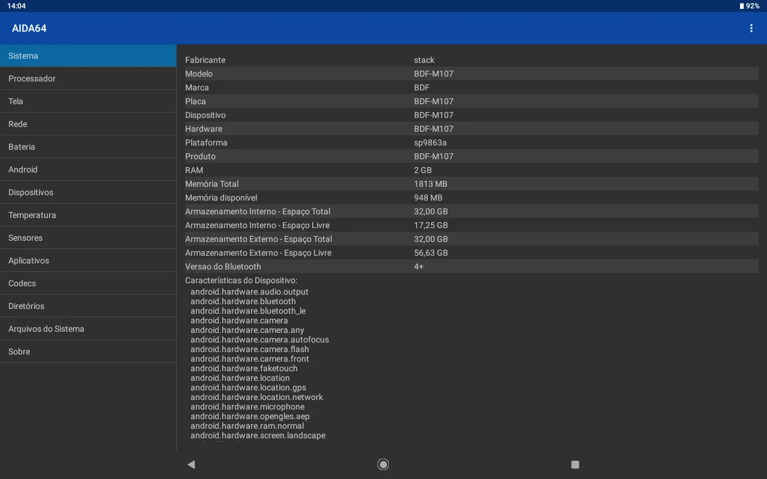Click the 'android.hardware.location.network' feature line
Viewport: 767px width, 479px height.
(x=256, y=397)
